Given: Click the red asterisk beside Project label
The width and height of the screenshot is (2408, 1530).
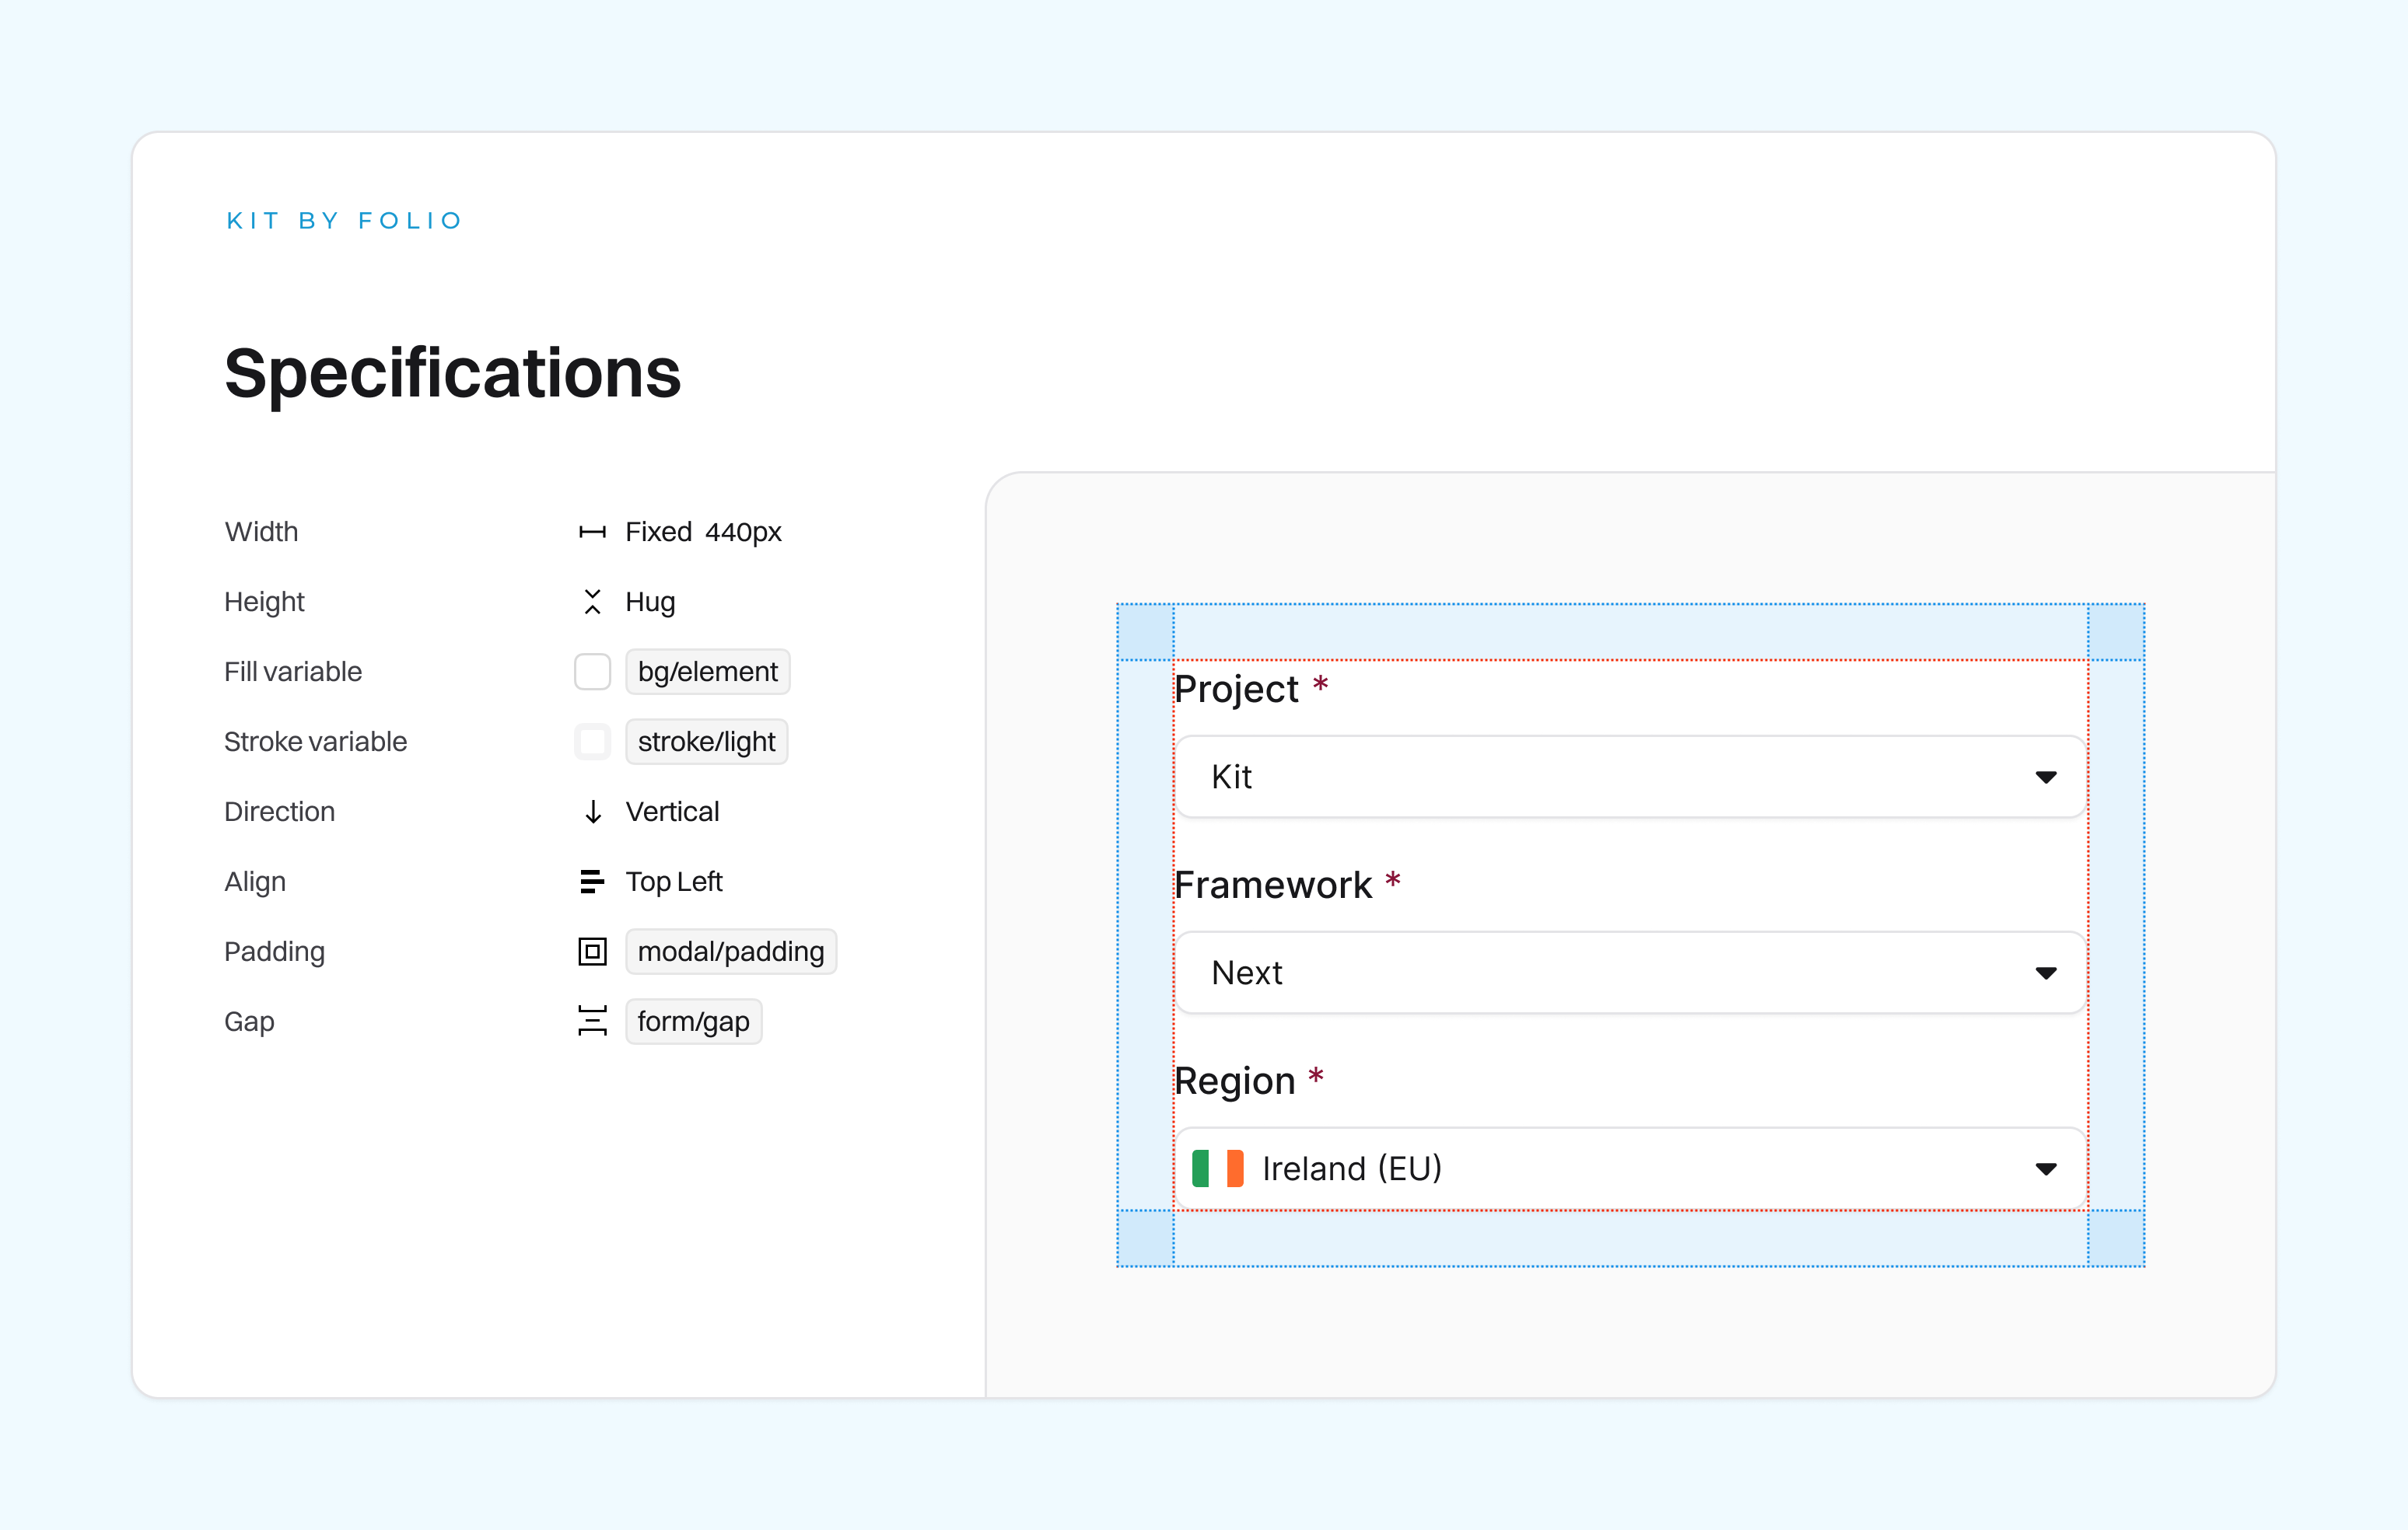Looking at the screenshot, I should [1321, 686].
